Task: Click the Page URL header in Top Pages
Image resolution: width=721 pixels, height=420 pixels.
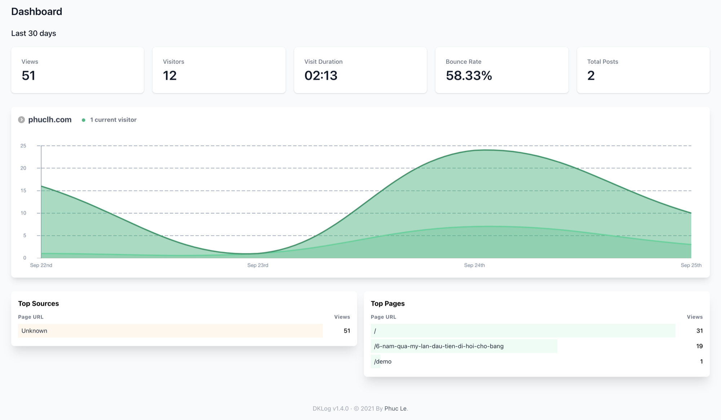Action: [383, 317]
